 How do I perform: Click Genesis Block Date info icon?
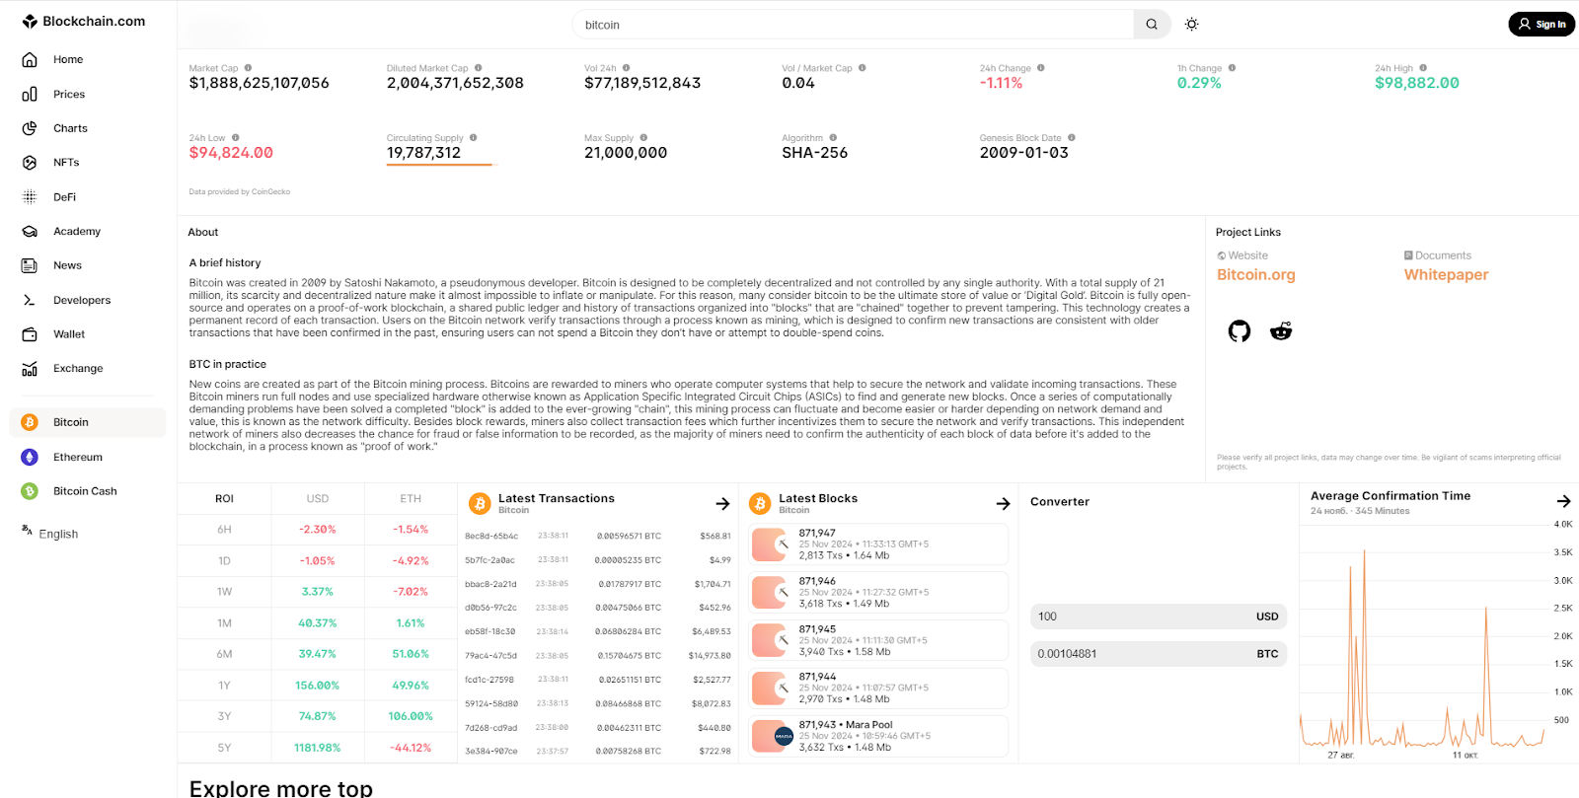1071,138
